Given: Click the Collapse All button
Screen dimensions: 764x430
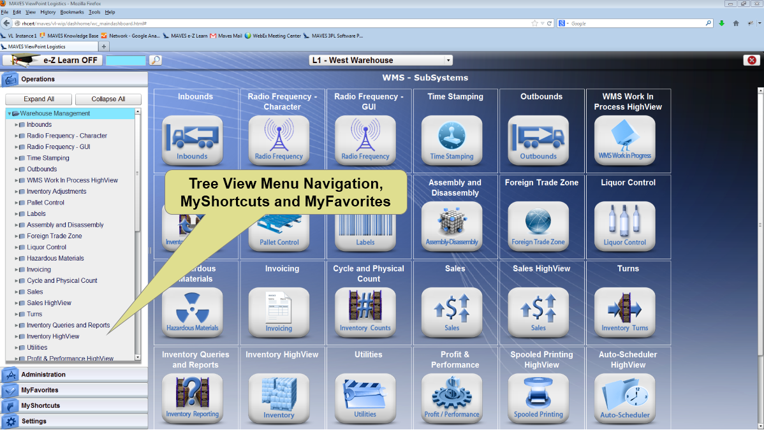Looking at the screenshot, I should tap(108, 99).
